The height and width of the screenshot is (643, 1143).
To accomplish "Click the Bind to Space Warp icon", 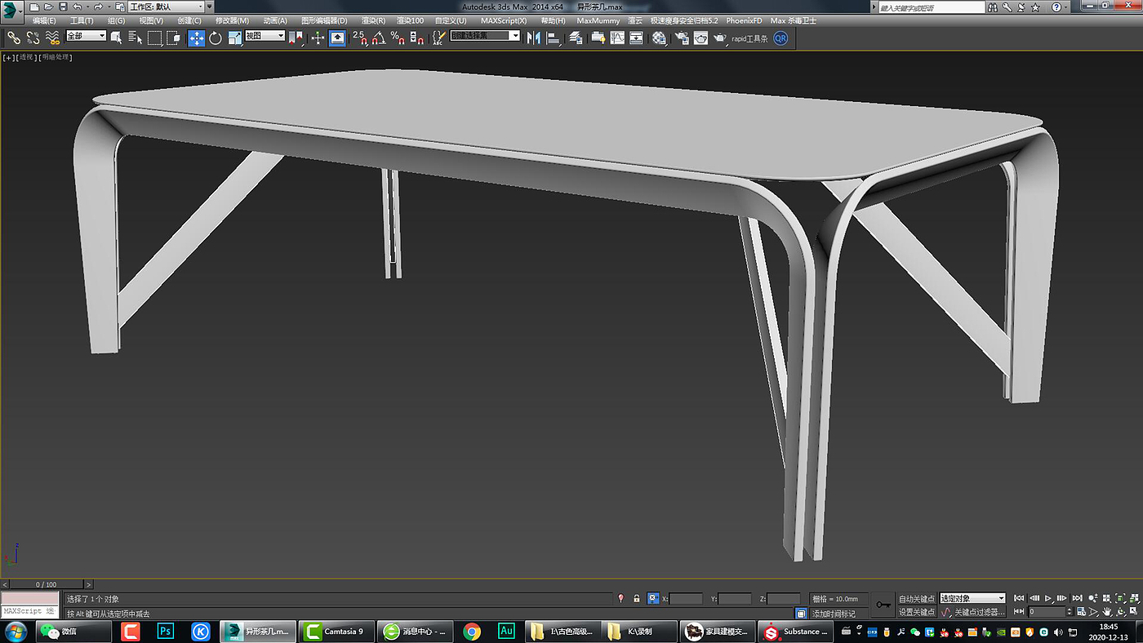I will click(x=52, y=38).
